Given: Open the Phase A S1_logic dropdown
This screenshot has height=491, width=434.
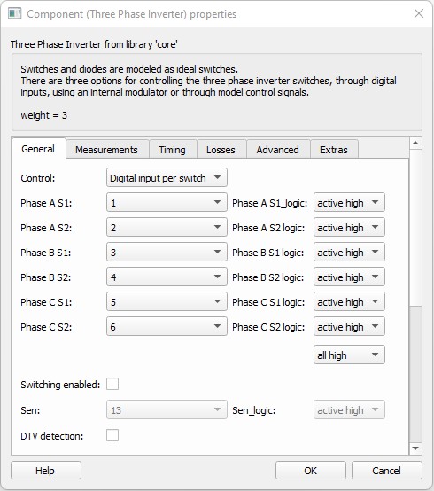Looking at the screenshot, I should point(349,203).
